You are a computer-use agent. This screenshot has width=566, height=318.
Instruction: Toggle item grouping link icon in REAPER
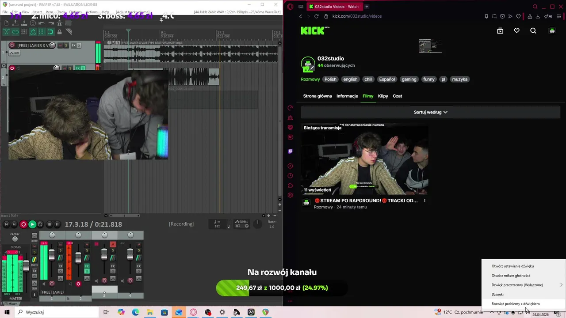15,32
